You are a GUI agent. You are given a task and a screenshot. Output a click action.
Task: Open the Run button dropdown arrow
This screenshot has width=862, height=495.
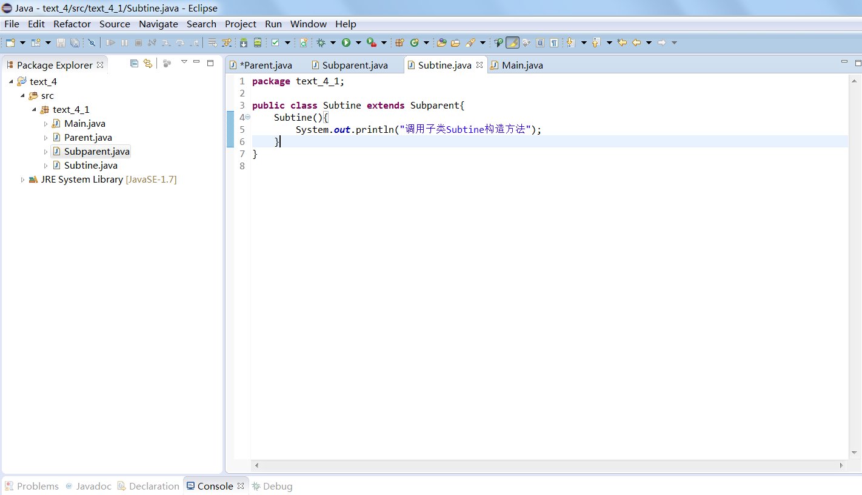[x=358, y=42]
